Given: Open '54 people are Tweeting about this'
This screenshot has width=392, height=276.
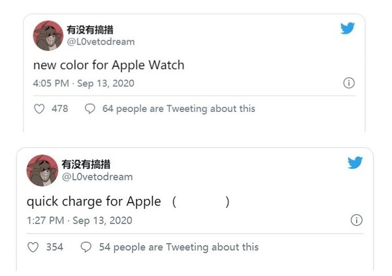Looking at the screenshot, I should 178,247.
